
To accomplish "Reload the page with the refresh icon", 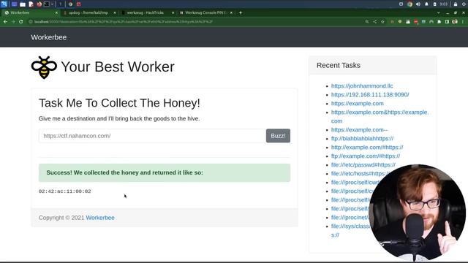I will coord(21,22).
